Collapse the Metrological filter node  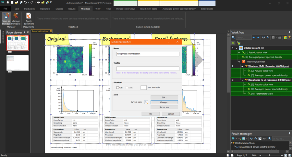click(239, 62)
